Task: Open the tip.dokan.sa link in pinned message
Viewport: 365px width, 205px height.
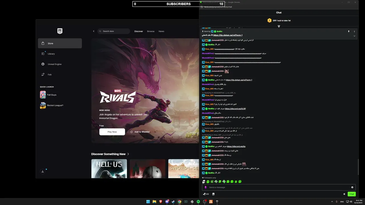Action: (x=228, y=35)
